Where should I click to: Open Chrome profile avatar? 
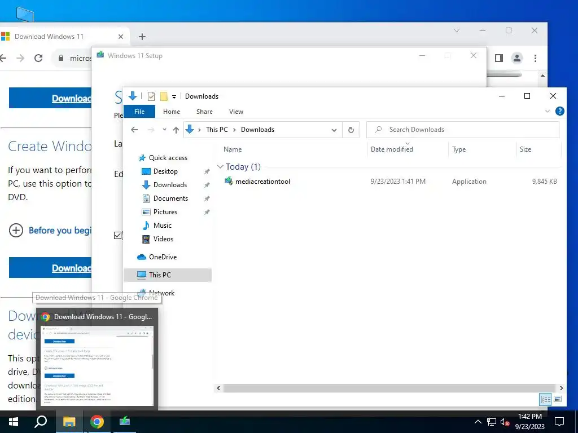[517, 58]
